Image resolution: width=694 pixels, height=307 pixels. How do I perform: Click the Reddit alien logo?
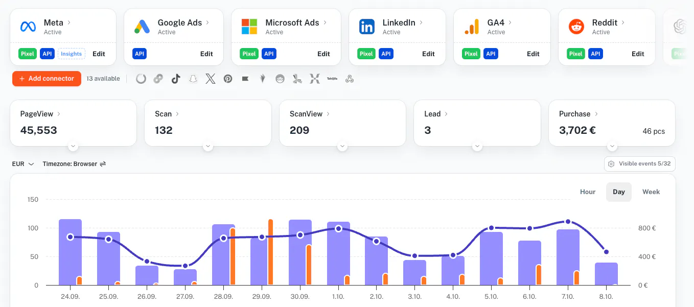click(576, 27)
